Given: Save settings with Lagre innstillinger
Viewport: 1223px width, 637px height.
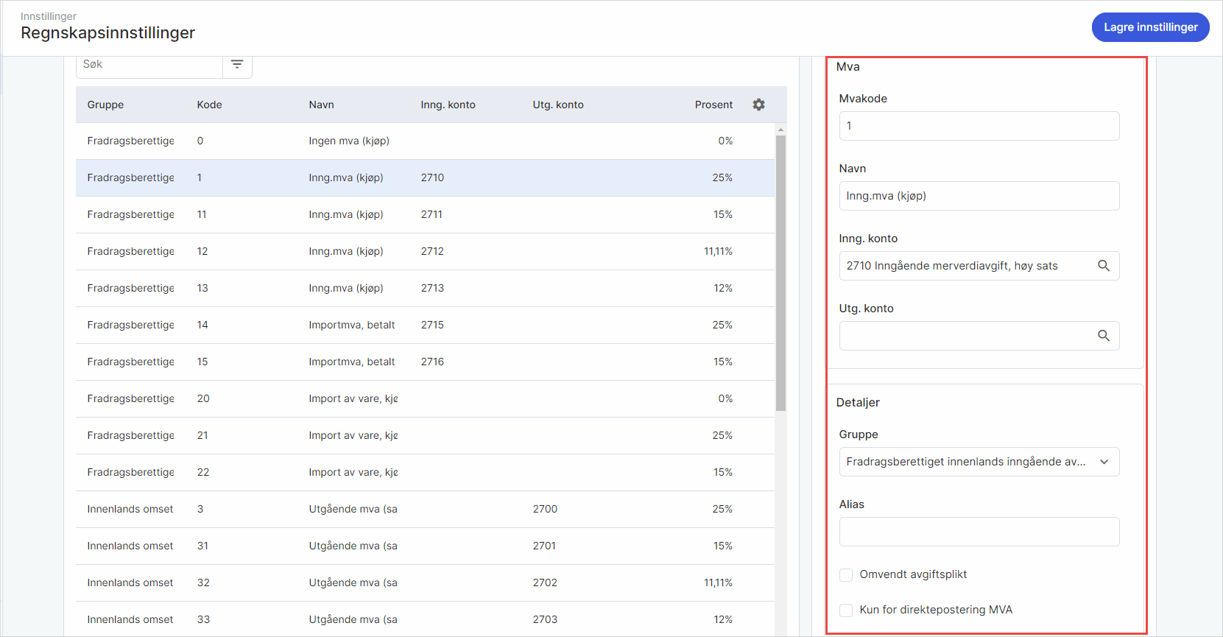Looking at the screenshot, I should click(x=1150, y=27).
